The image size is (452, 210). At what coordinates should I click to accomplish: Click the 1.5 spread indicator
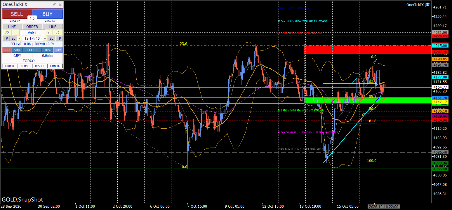[32, 18]
